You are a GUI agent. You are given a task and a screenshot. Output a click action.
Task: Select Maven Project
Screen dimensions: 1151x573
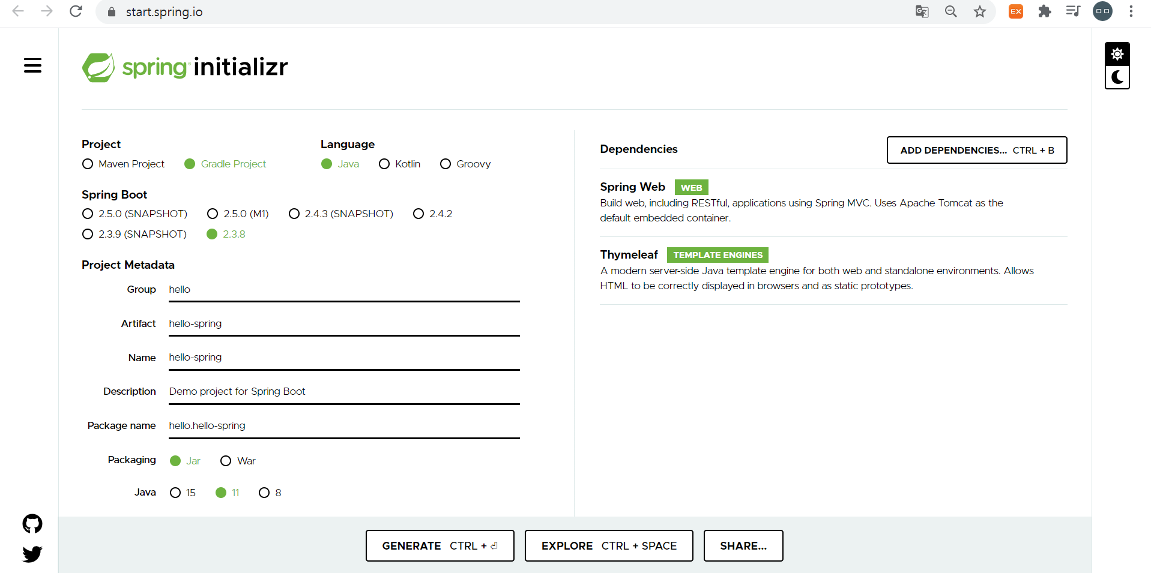click(123, 164)
